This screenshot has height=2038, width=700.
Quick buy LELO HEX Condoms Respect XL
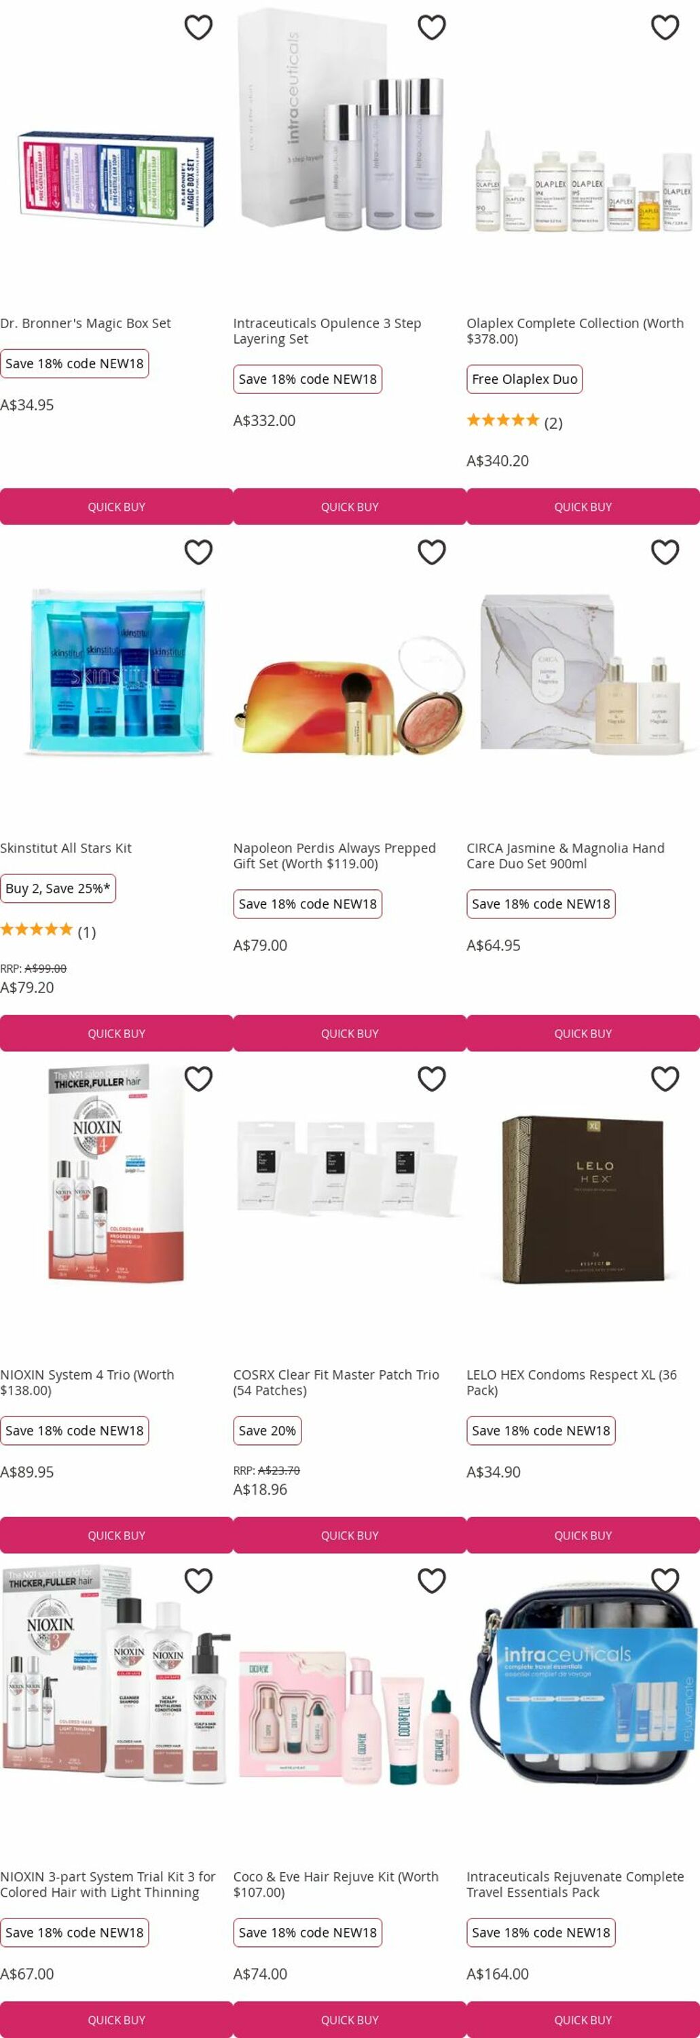coord(583,1535)
